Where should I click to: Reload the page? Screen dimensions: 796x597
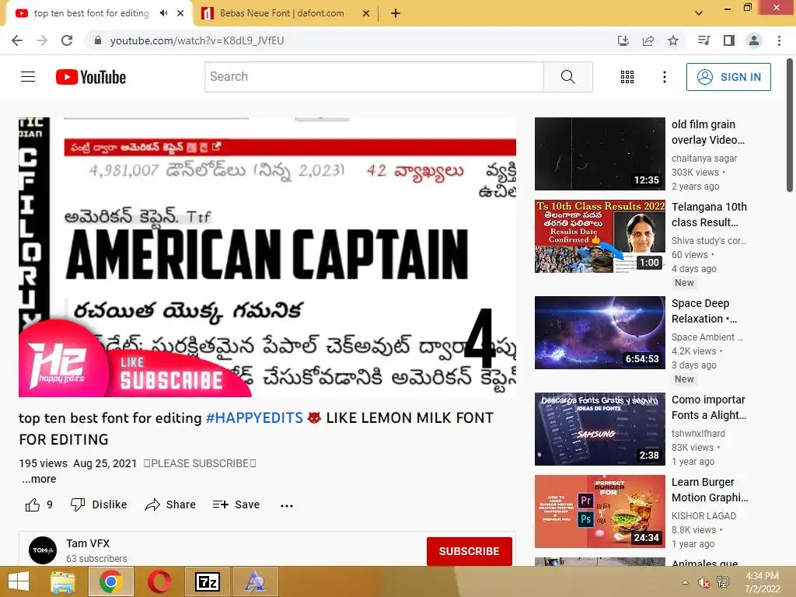click(67, 40)
